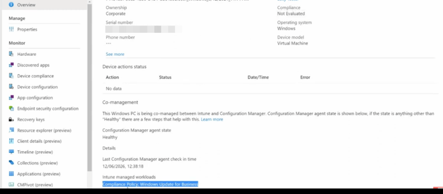Click the Status column header
This screenshot has width=443, height=194.
point(165,77)
